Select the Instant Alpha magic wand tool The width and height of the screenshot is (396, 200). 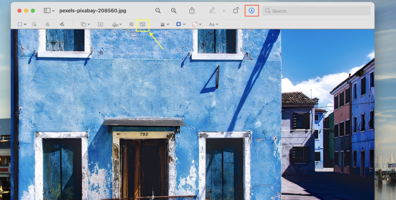pos(34,24)
